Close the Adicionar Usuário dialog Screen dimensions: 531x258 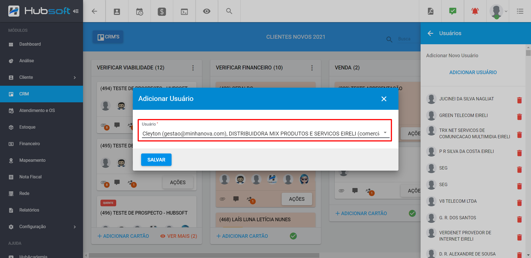384,99
